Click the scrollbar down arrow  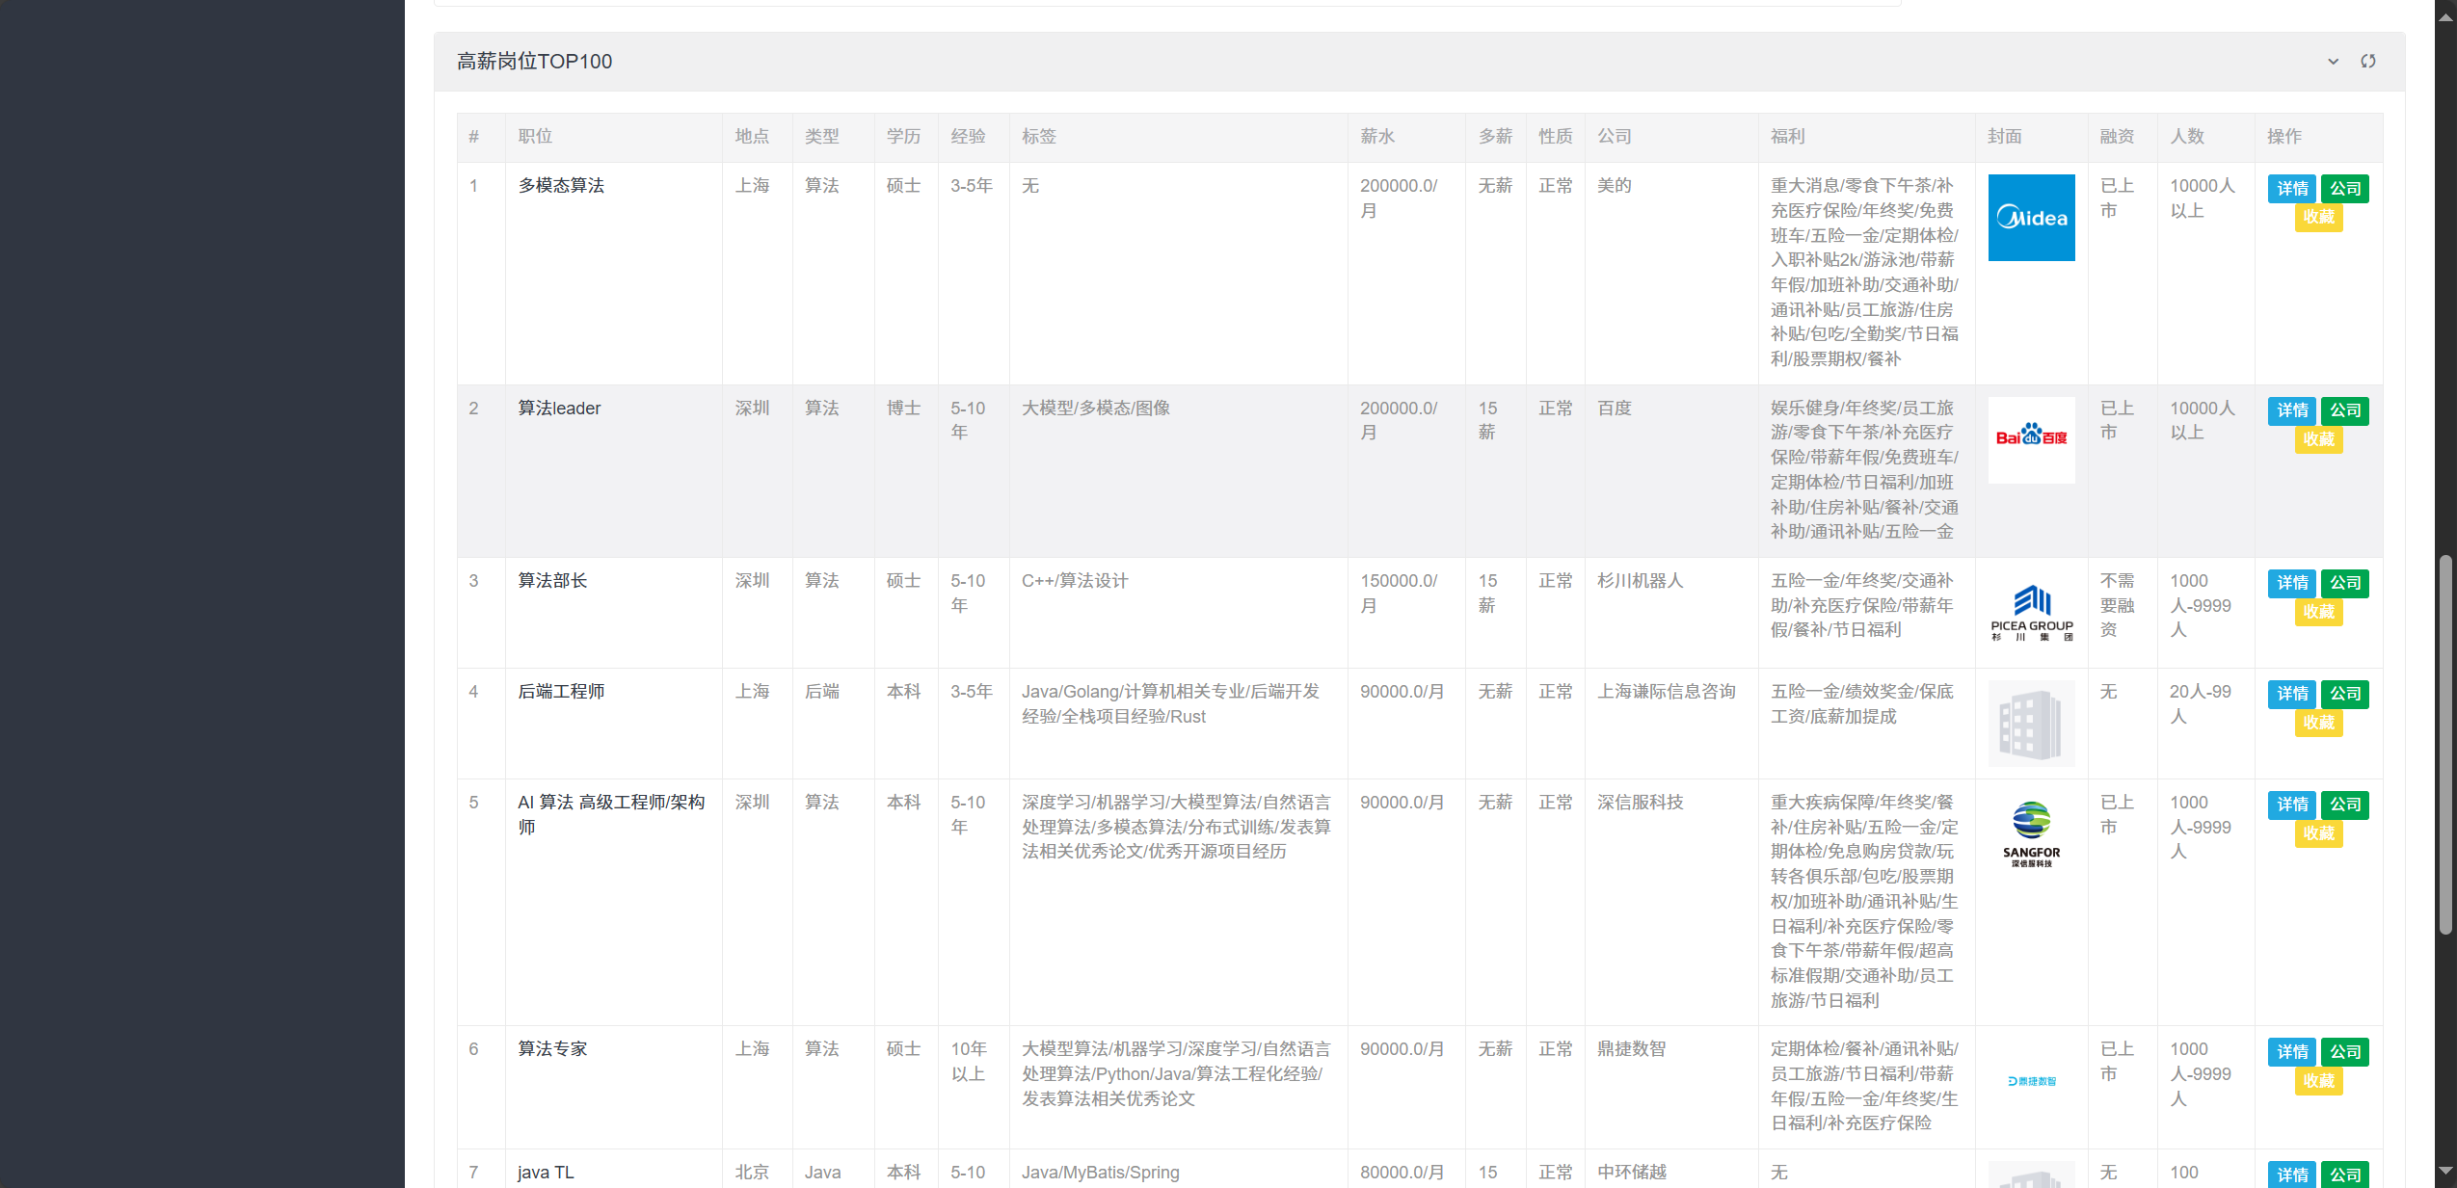(x=2445, y=1171)
